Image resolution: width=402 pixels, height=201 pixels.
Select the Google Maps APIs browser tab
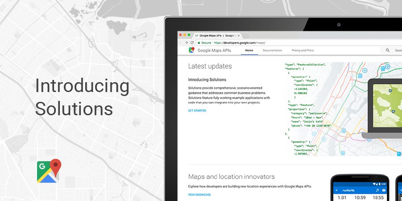point(218,36)
